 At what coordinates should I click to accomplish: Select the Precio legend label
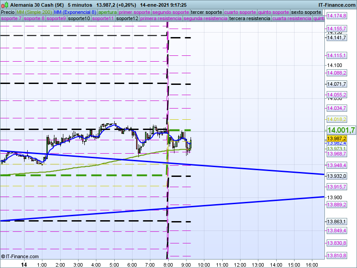(x=8, y=12)
